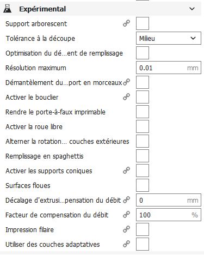Viewport: 204px width, 255px height.
Task: Click link icon beside Facteur de compensation du débit
Action: pyautogui.click(x=126, y=215)
